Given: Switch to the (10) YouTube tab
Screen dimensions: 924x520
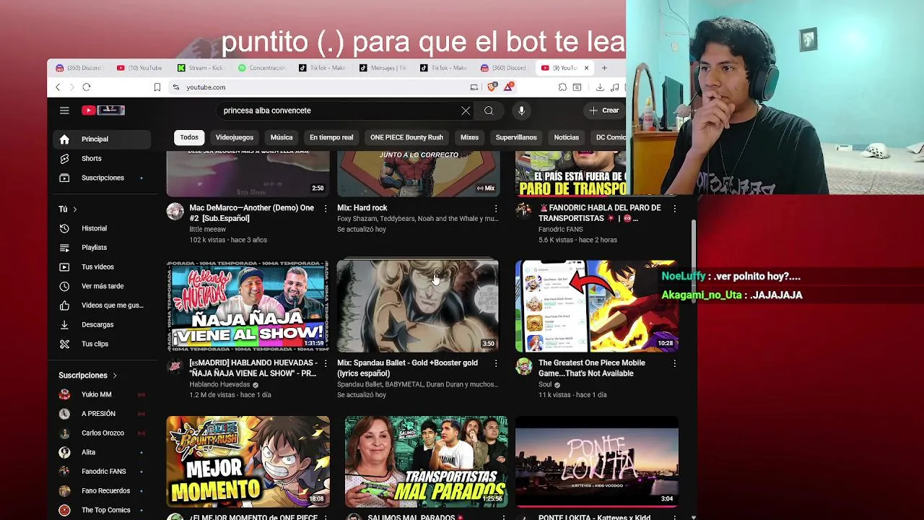Looking at the screenshot, I should 140,68.
